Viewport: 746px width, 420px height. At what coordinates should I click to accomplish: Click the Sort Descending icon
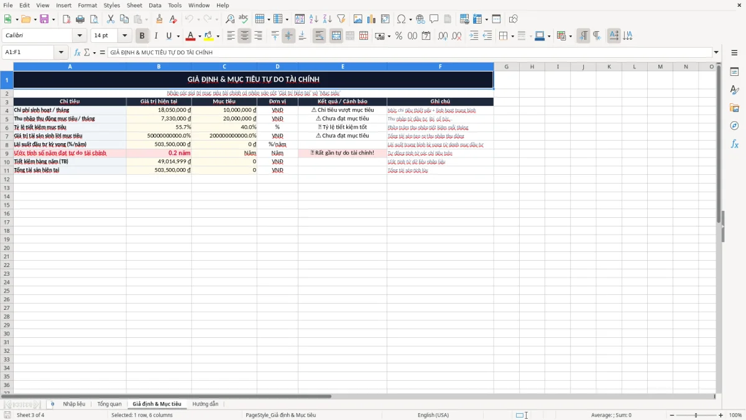point(327,19)
